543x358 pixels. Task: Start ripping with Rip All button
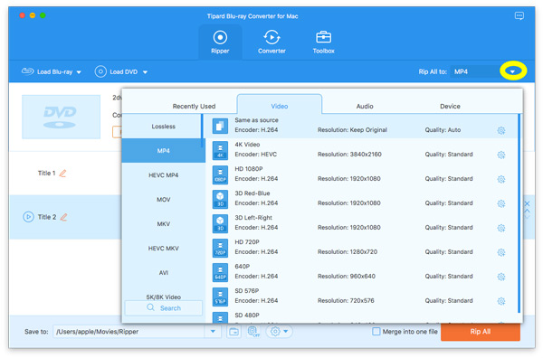pyautogui.click(x=480, y=332)
